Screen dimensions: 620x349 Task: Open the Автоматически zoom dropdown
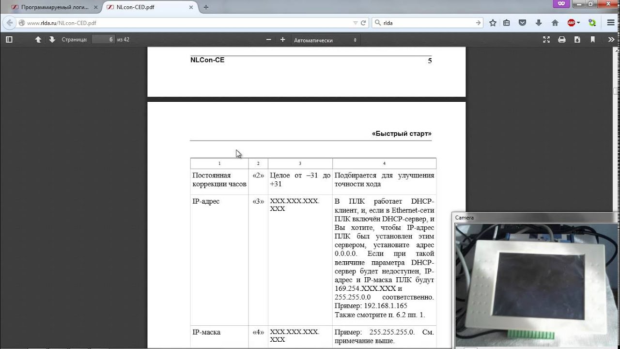pos(325,40)
